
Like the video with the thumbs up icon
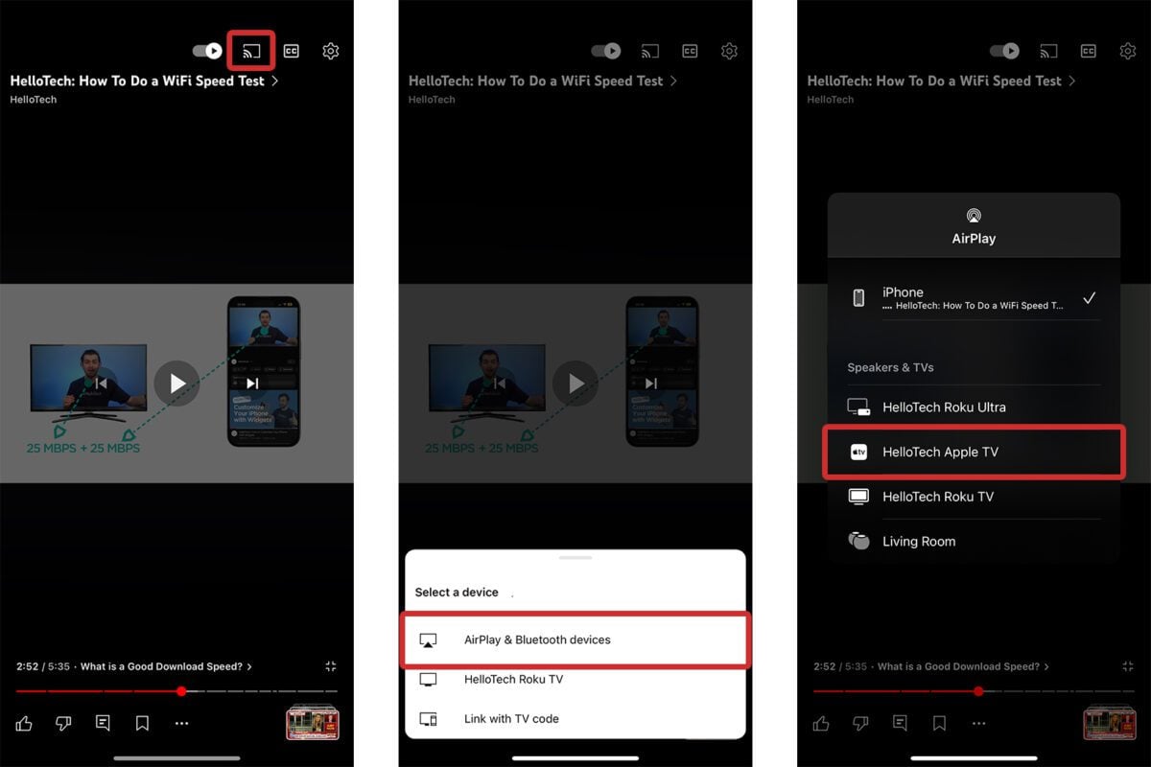(25, 723)
